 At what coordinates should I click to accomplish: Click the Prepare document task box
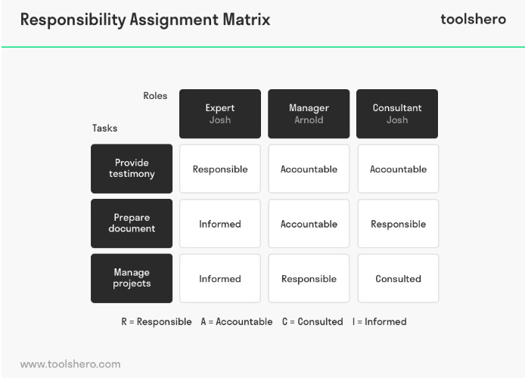point(132,224)
